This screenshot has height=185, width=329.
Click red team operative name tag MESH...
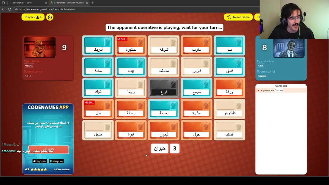tap(29, 66)
